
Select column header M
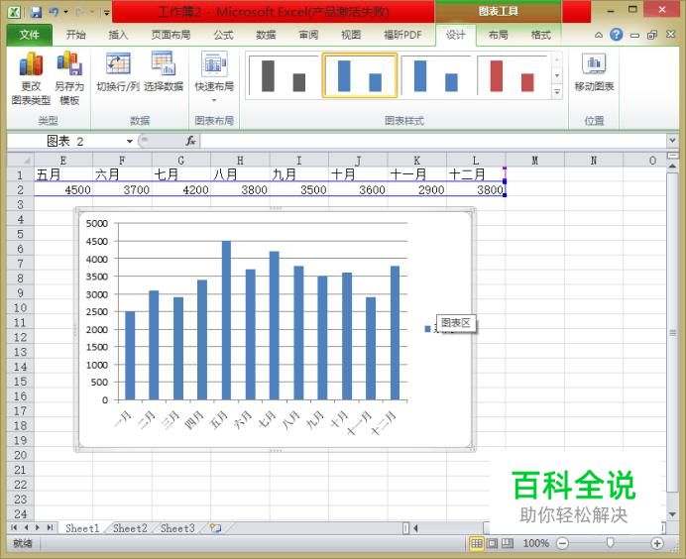(534, 161)
